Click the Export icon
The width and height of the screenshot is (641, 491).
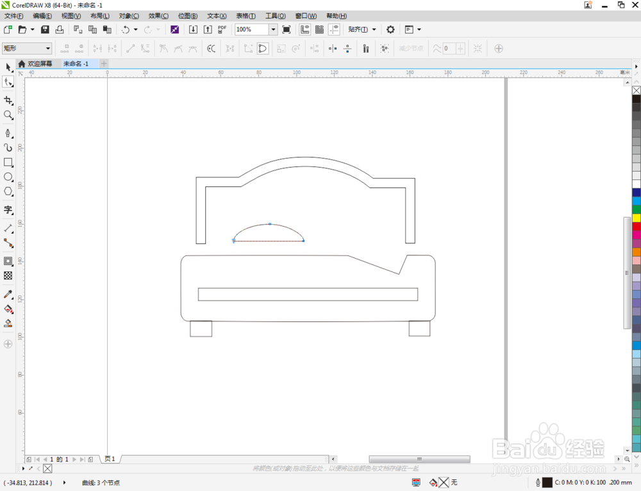(x=208, y=29)
